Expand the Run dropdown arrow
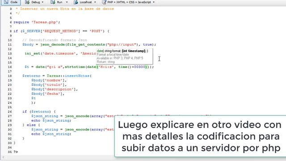This screenshot has width=286, height=161. [x=67, y=2]
